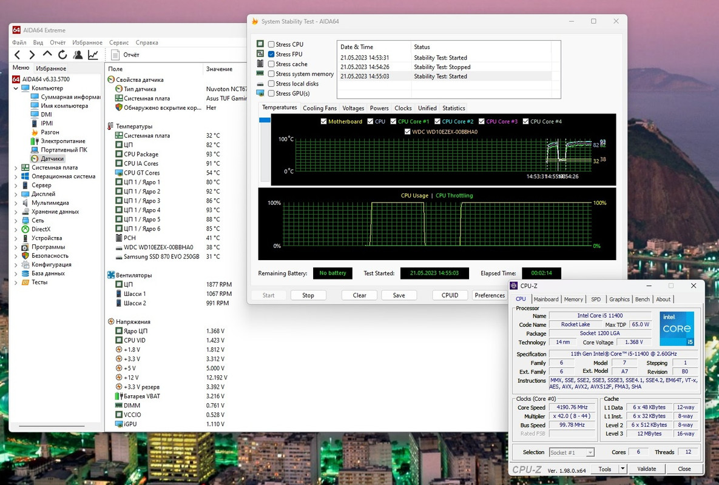Expand the Системная плата tree node
This screenshot has width=719, height=485.
coord(16,168)
